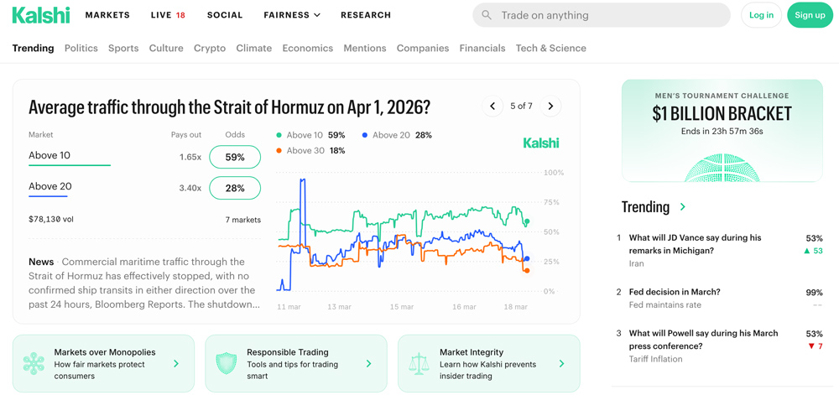Open Responsible Trading chevron arrow
The width and height of the screenshot is (839, 395).
(x=368, y=363)
